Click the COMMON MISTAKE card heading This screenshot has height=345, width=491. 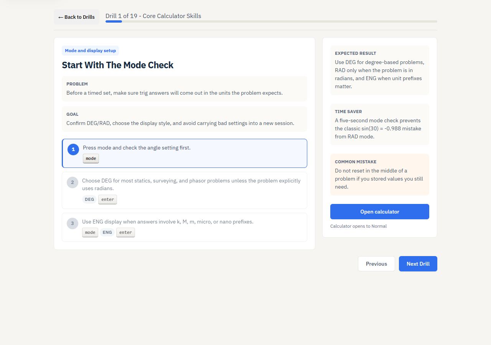coord(356,162)
